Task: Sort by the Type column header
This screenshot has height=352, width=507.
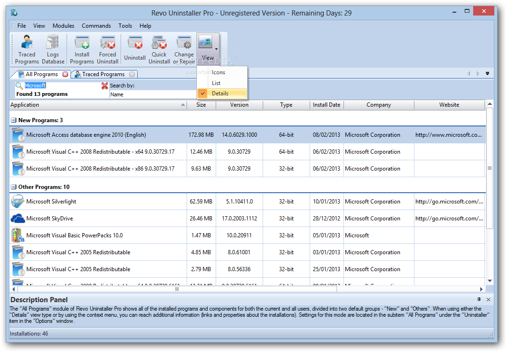Action: [x=286, y=105]
